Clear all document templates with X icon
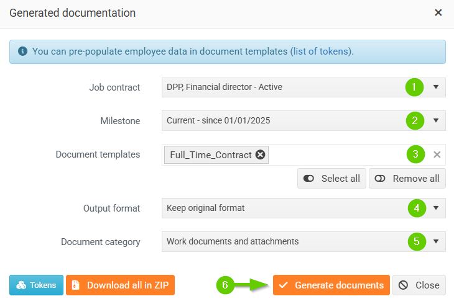Screen dimensions: 454x304 437,155
